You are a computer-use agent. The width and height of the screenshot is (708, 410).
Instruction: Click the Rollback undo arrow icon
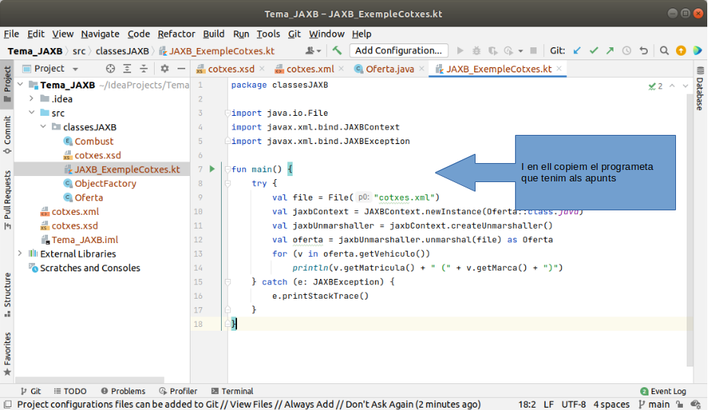643,50
